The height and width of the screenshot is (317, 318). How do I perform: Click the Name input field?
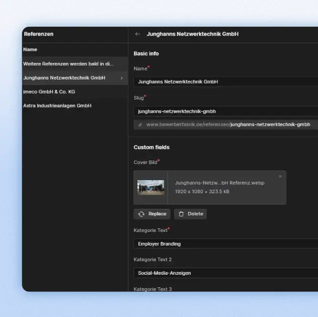(226, 82)
